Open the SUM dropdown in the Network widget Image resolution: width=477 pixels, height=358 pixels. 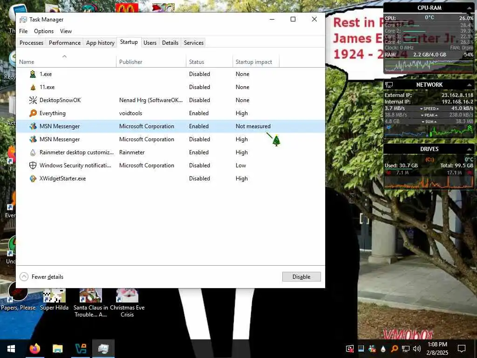pyautogui.click(x=429, y=122)
